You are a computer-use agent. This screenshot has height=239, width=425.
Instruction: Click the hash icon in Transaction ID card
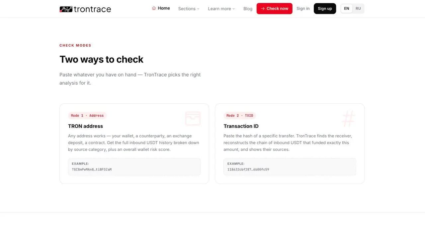click(x=348, y=119)
